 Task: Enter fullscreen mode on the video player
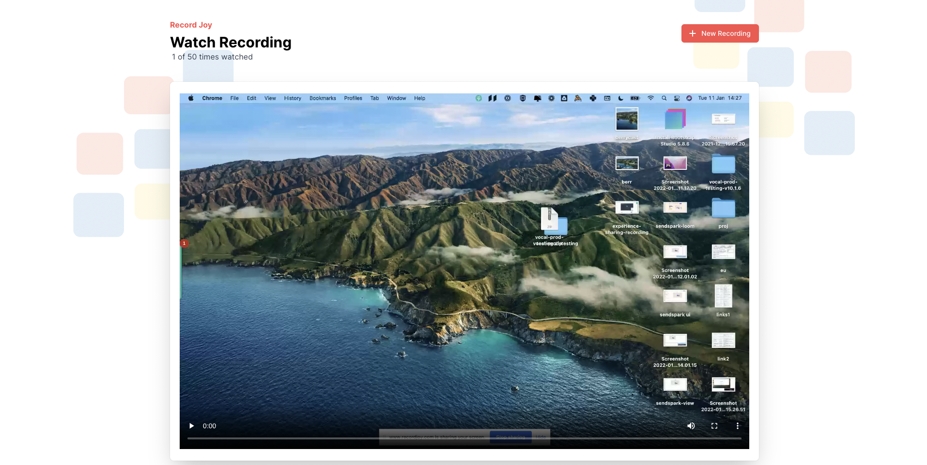[x=714, y=426]
